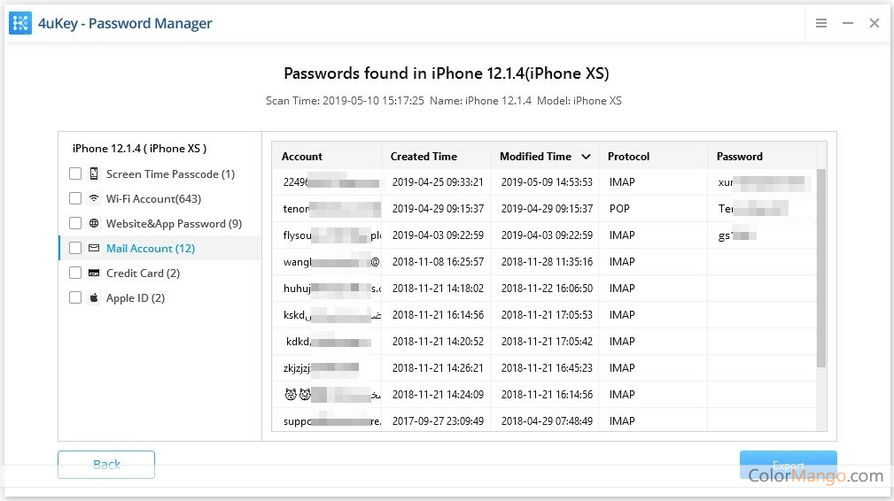The width and height of the screenshot is (894, 501).
Task: Click the Mail Account envelope icon
Action: click(x=94, y=249)
